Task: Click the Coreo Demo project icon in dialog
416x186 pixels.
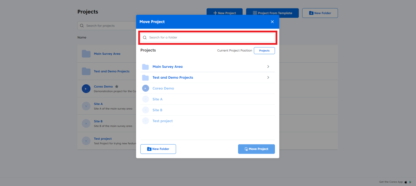Action: coord(145,88)
